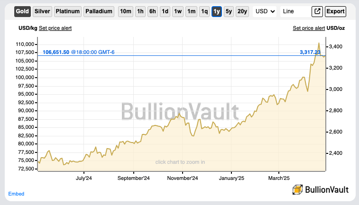Open the chart in a new window icon

(x=317, y=11)
